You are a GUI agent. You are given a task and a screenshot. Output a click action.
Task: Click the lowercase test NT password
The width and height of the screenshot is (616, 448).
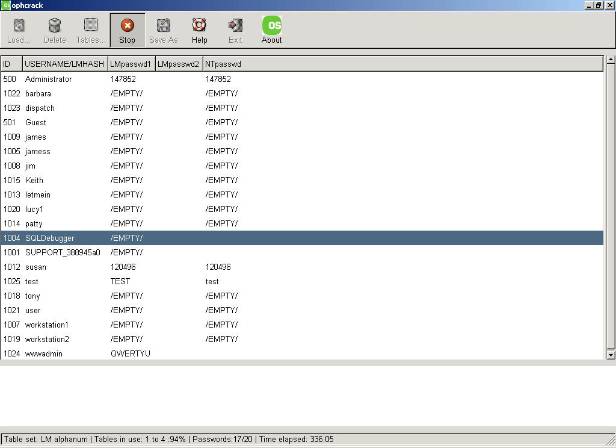(212, 282)
